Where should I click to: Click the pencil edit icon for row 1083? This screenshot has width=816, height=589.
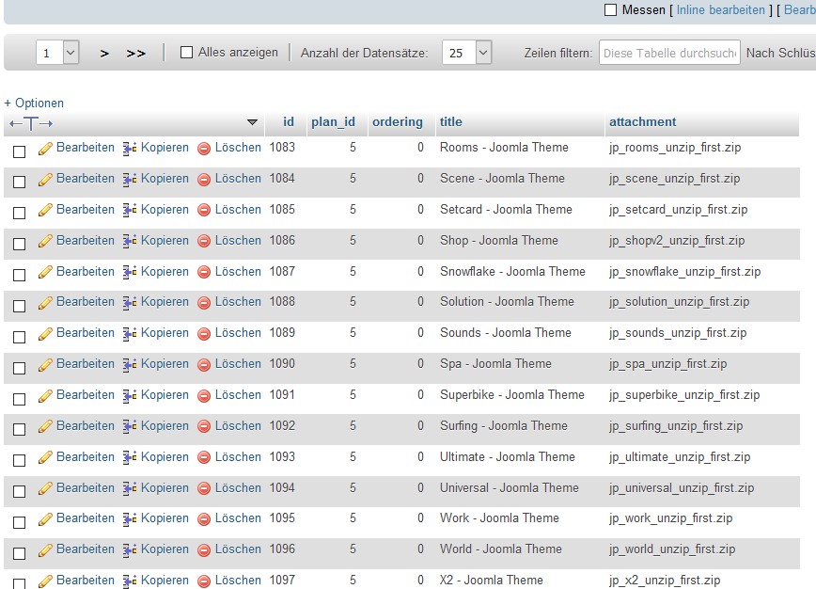pos(45,149)
